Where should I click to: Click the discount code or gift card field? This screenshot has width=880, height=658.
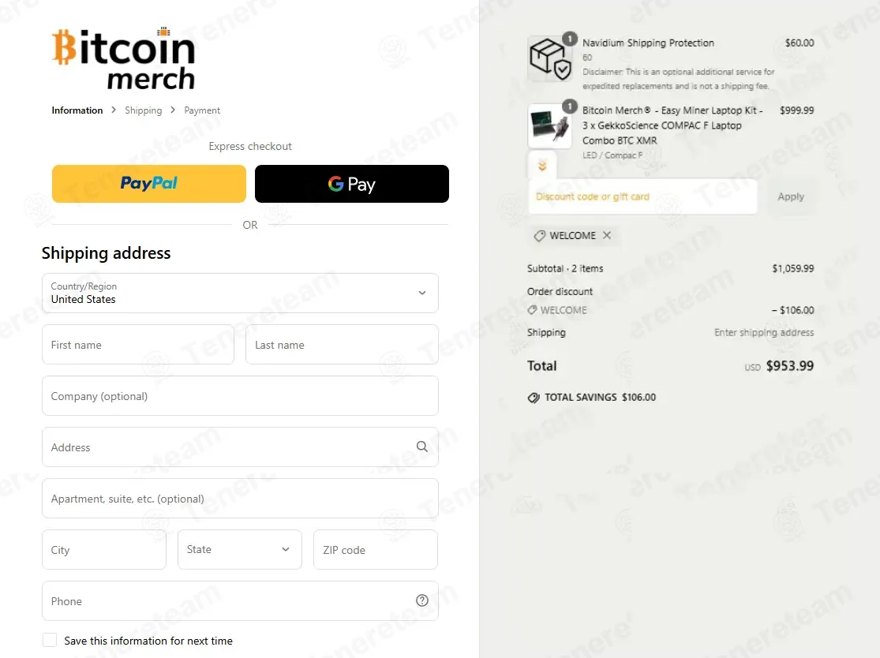(x=642, y=196)
